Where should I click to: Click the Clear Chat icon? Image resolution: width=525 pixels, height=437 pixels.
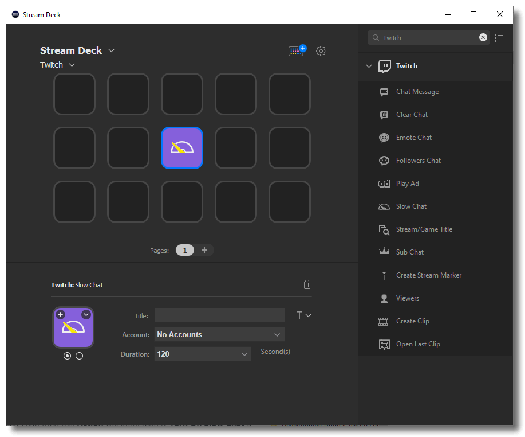(x=384, y=115)
